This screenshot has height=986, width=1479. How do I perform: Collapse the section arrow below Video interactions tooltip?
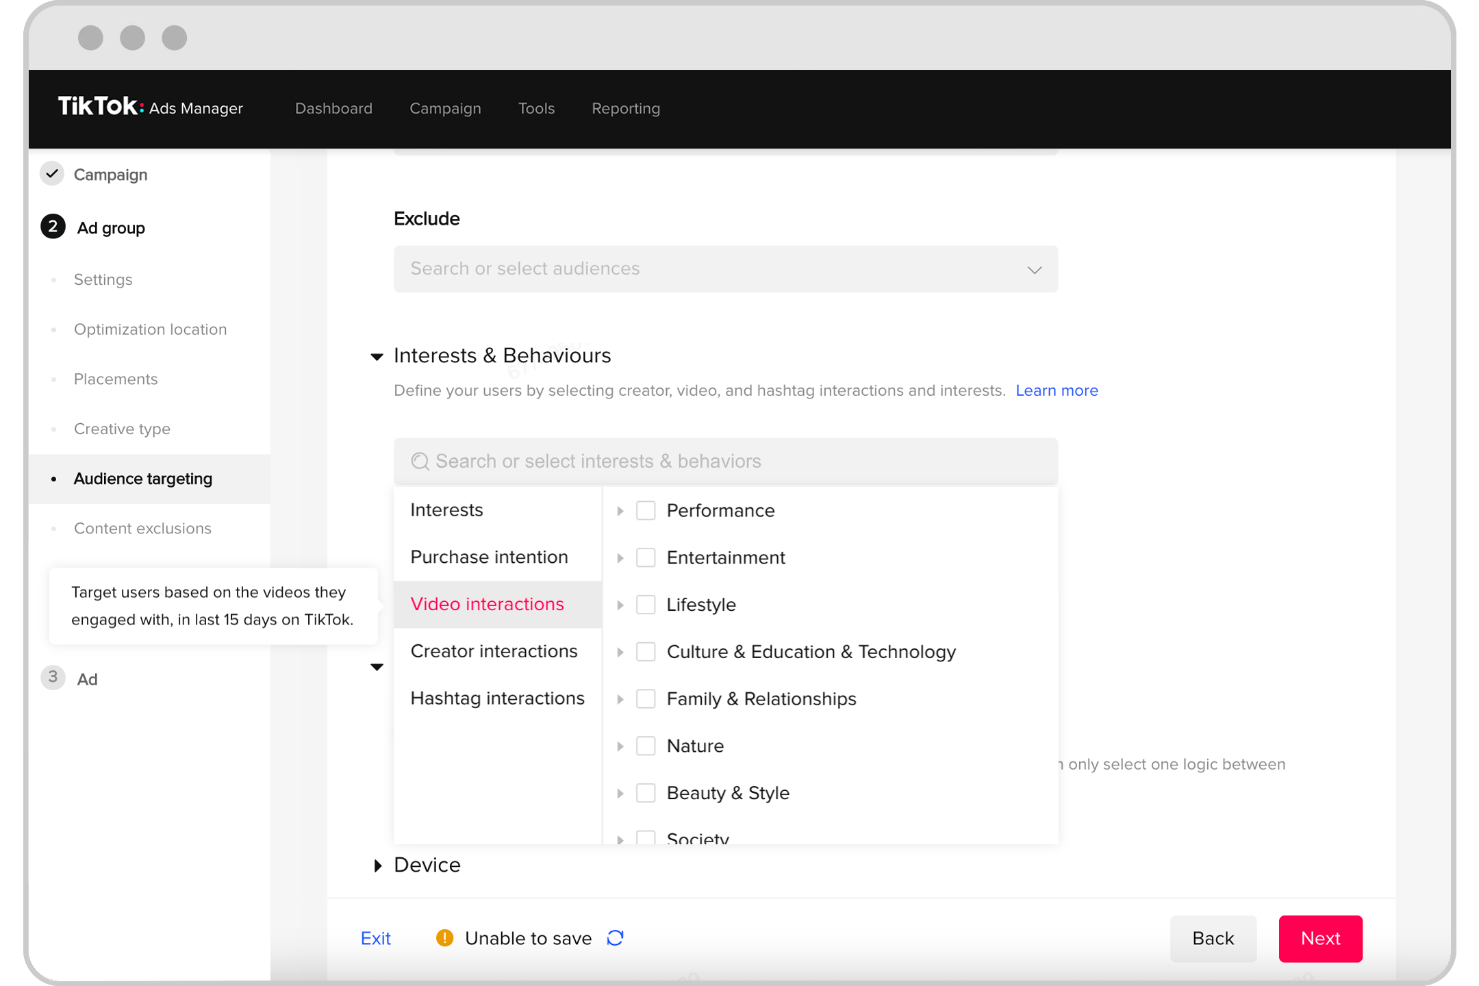(377, 667)
